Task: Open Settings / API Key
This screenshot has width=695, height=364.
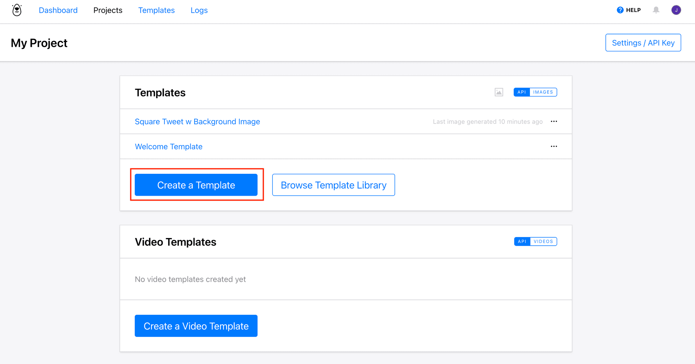Action: click(643, 43)
